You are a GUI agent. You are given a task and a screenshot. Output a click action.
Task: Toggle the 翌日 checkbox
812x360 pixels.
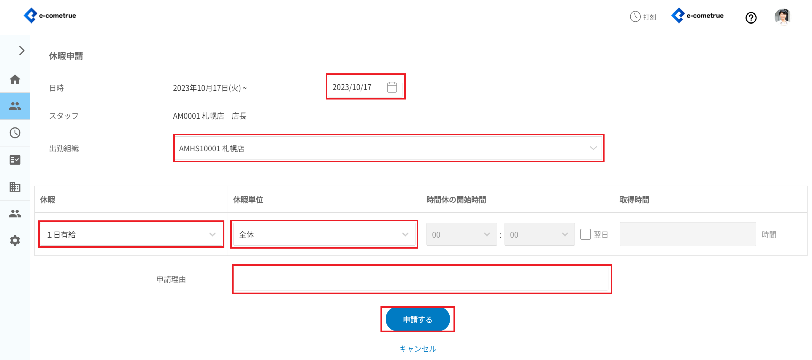tap(585, 234)
